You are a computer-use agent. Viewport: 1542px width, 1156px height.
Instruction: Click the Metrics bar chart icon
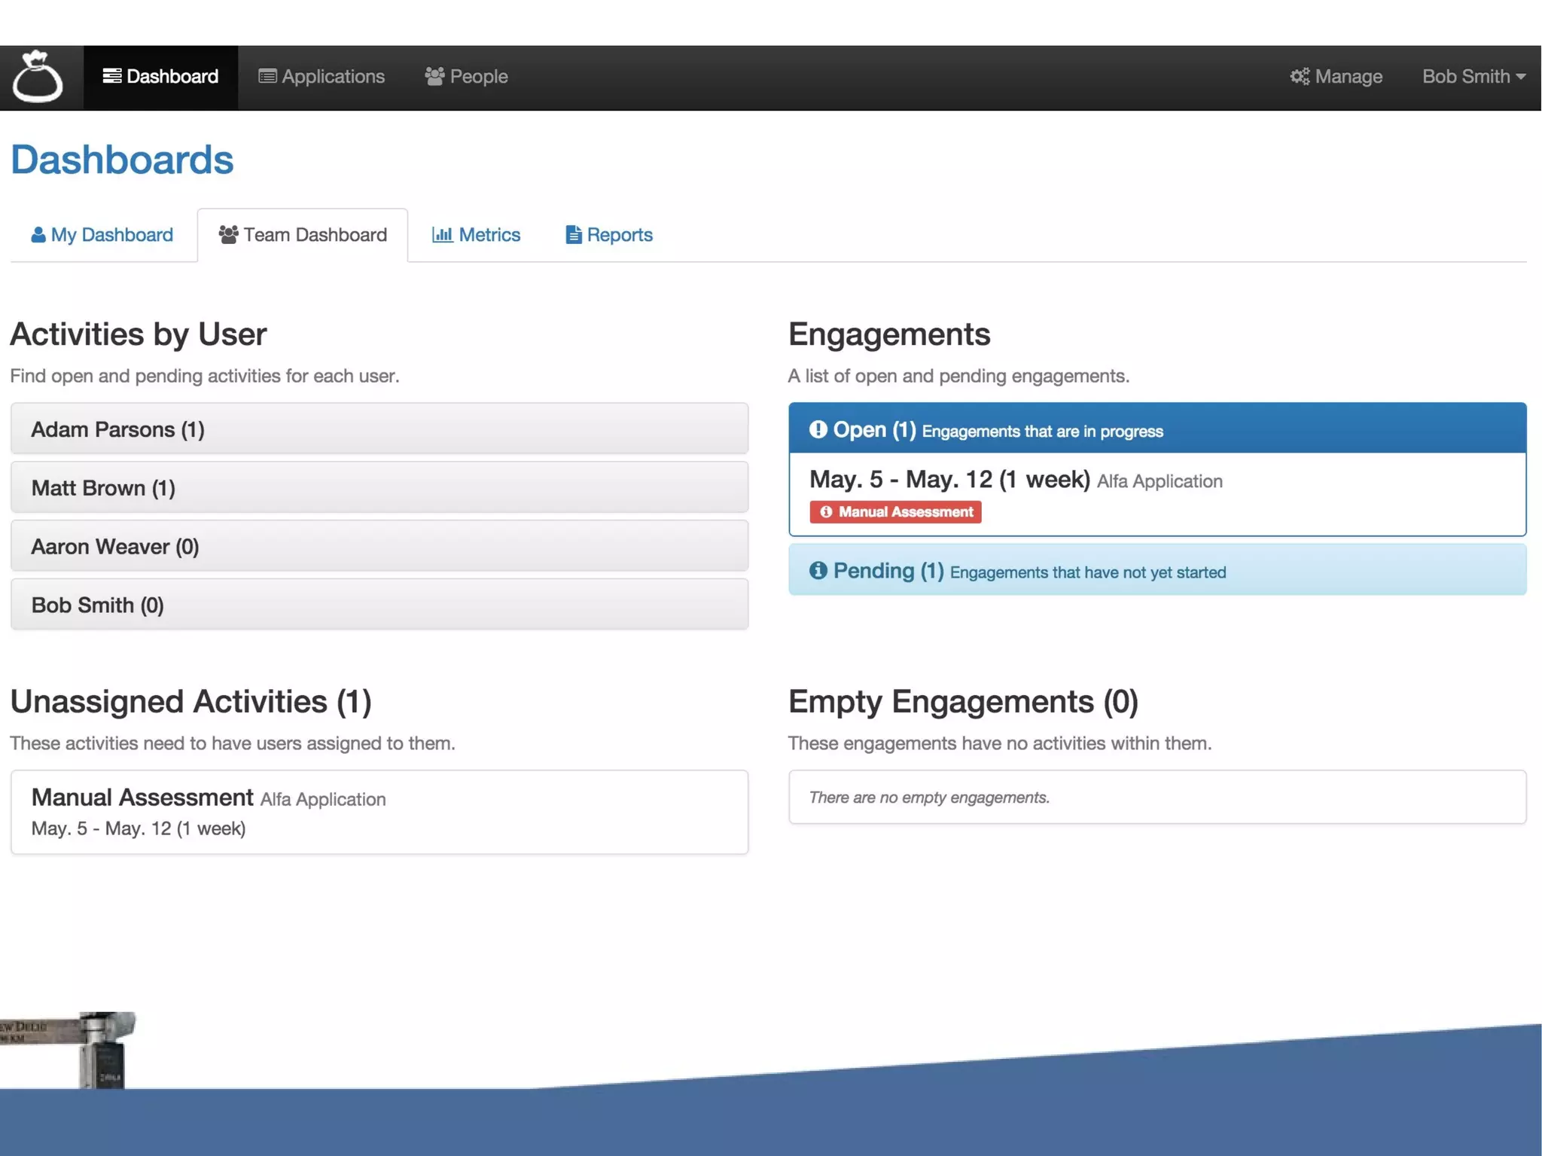pos(442,234)
